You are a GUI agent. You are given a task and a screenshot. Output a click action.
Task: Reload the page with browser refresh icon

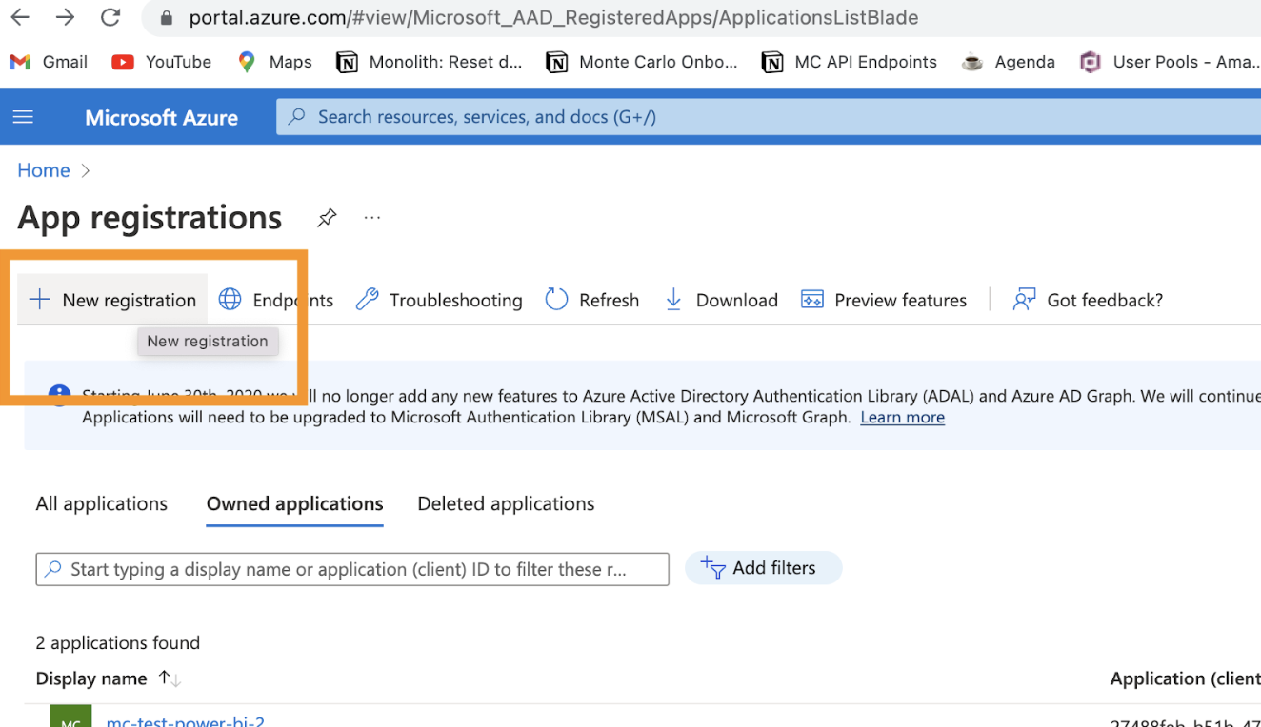[x=110, y=17]
